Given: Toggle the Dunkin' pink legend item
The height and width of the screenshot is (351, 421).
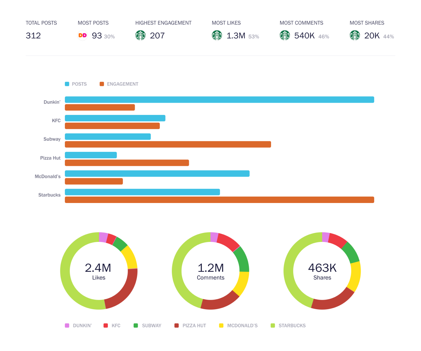Looking at the screenshot, I should (78, 326).
